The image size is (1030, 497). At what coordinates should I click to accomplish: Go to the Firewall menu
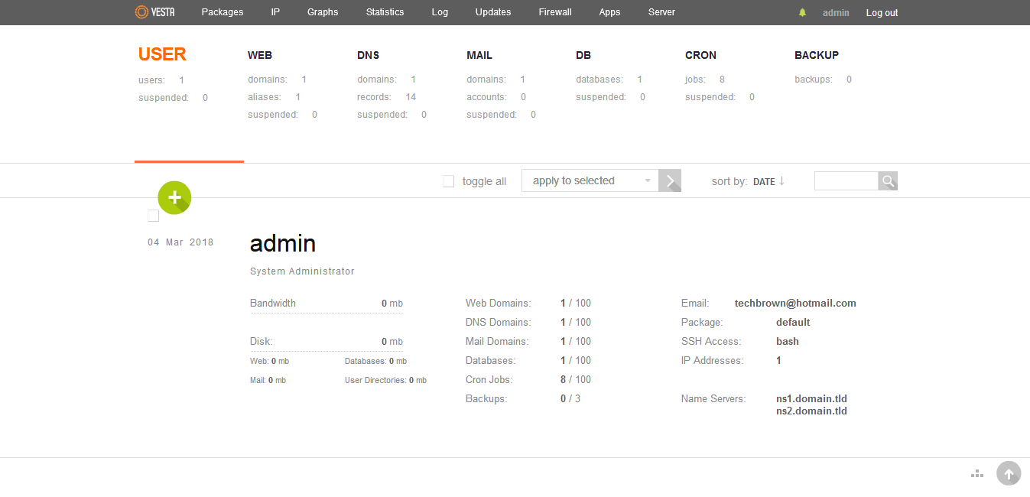pos(555,12)
